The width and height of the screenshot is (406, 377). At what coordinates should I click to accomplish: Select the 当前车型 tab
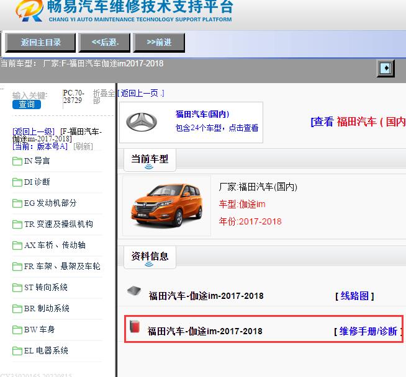click(150, 160)
